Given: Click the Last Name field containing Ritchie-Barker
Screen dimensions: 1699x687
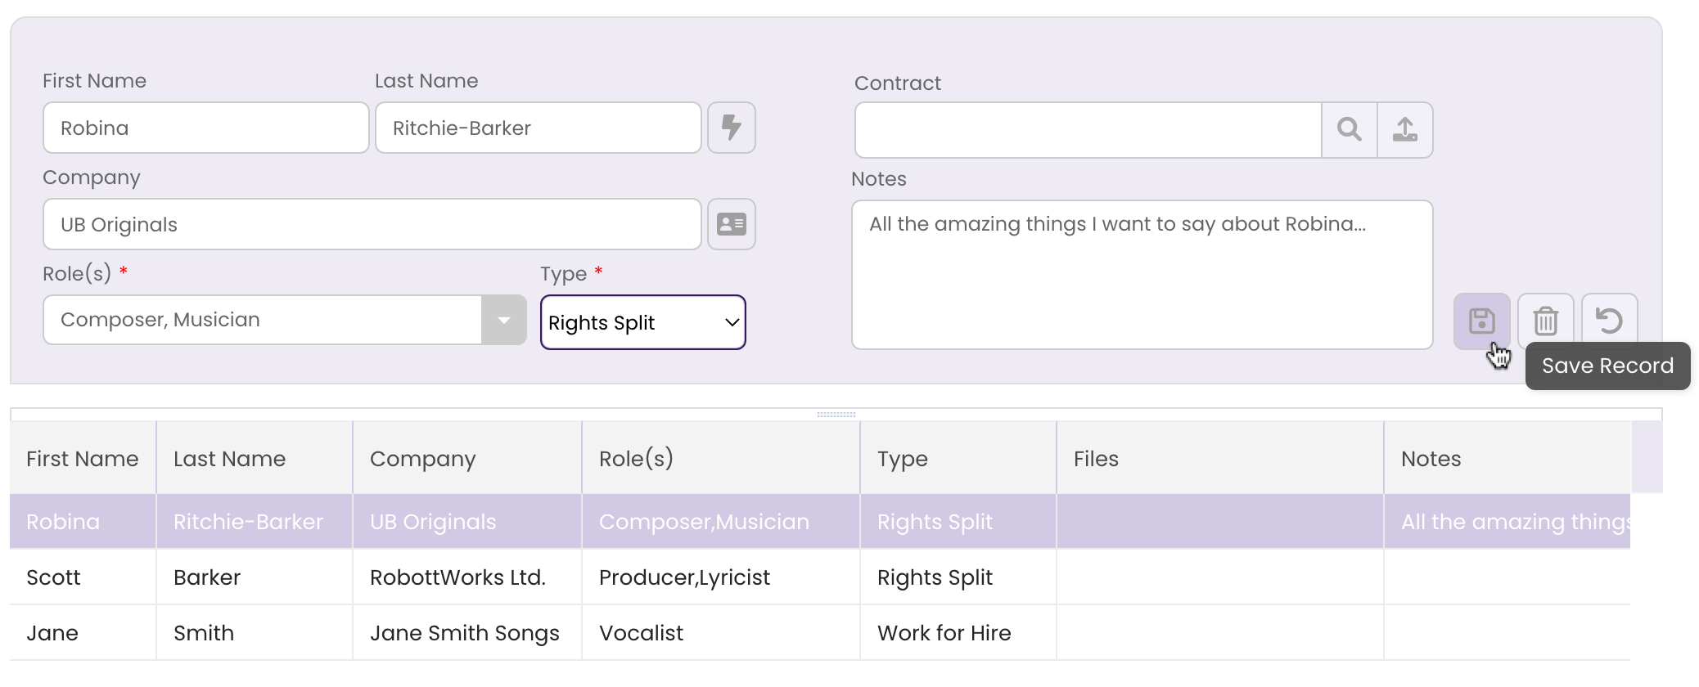Looking at the screenshot, I should tap(539, 128).
